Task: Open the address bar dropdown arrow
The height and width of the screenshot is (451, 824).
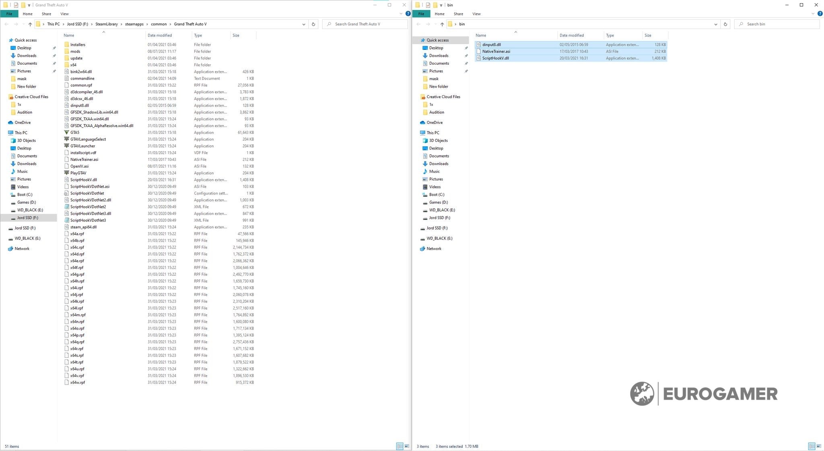Action: (304, 24)
